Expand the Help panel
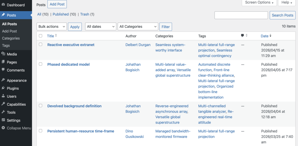298x146 pixels. (x=287, y=3)
